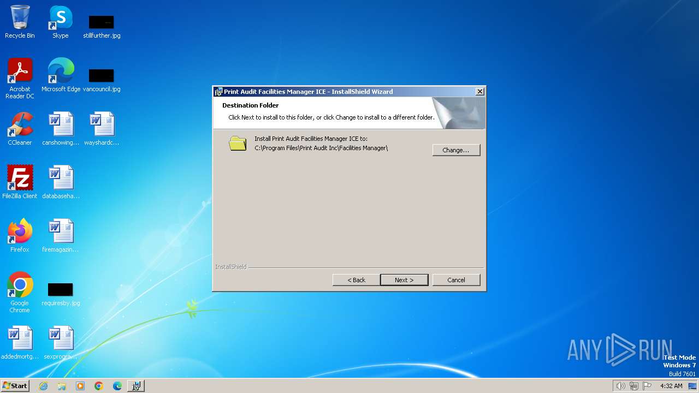Click Next to continue installation
Screen dimensions: 699x393
(404, 280)
